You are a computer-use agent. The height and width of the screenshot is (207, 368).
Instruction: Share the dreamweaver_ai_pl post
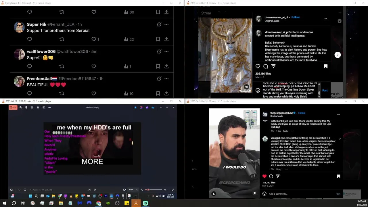pos(273,66)
